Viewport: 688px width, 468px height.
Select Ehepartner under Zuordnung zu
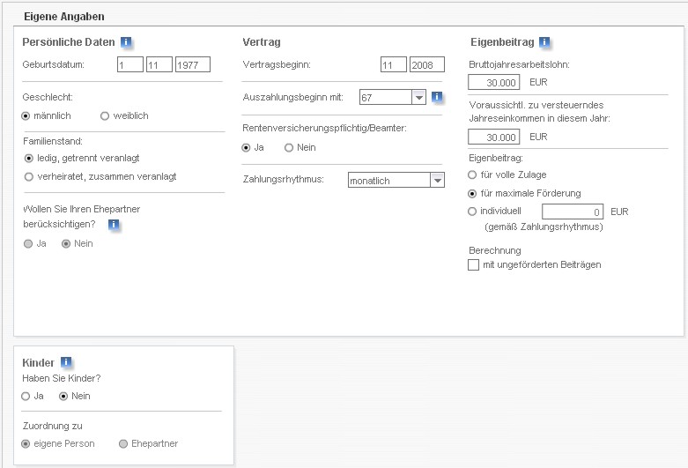123,444
